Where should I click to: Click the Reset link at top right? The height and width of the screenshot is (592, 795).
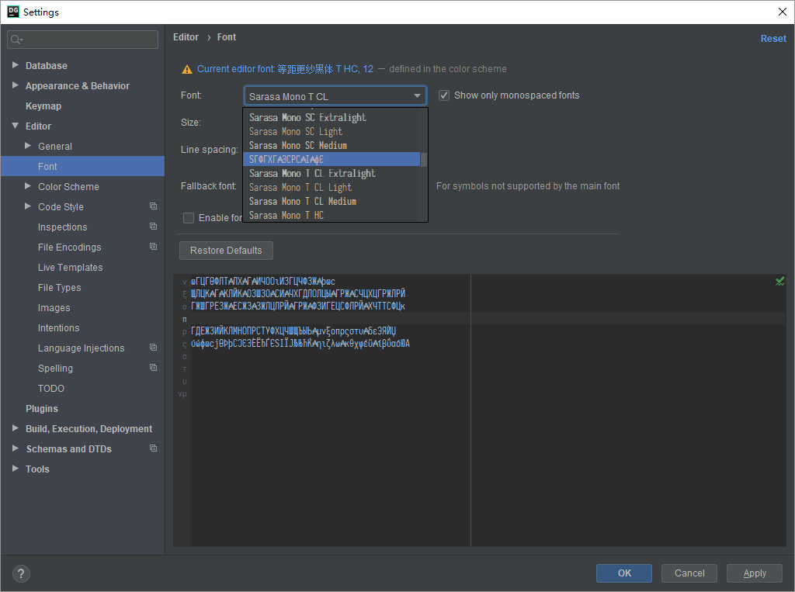[773, 38]
